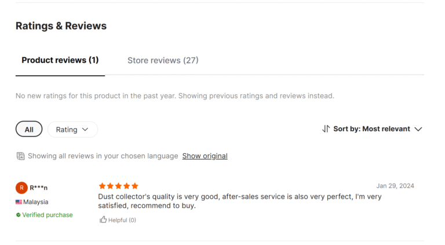Click the Ratings & Reviews heading
Viewport: 445px width, 245px height.
[61, 26]
